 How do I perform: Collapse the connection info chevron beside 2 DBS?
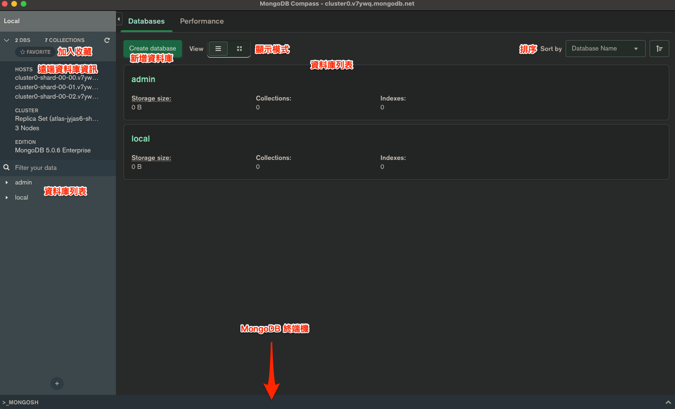(7, 41)
